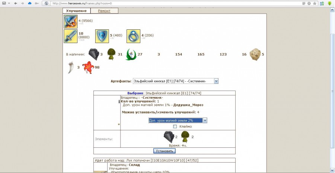Viewport: 335px width, 173px height.
Task: Click the 4 (9566) skill value text
Action: (86, 21)
